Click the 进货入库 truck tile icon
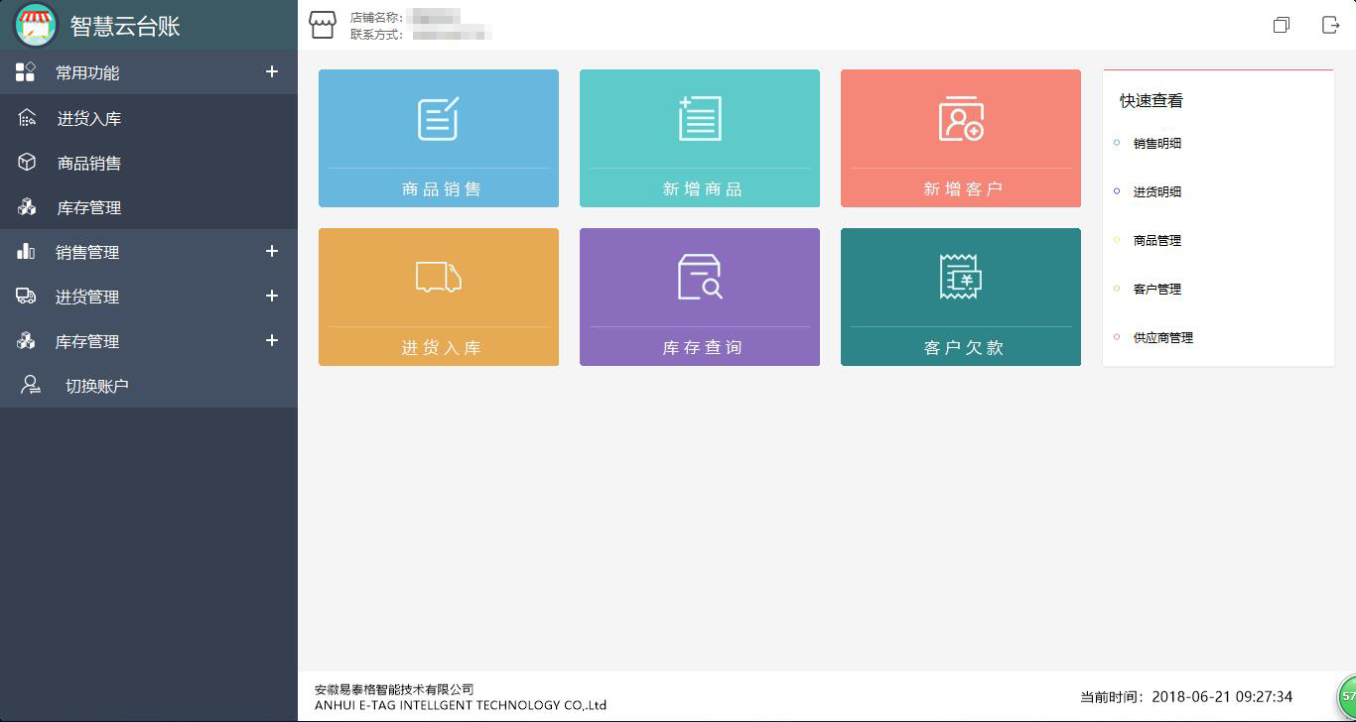1356x722 pixels. 438,278
